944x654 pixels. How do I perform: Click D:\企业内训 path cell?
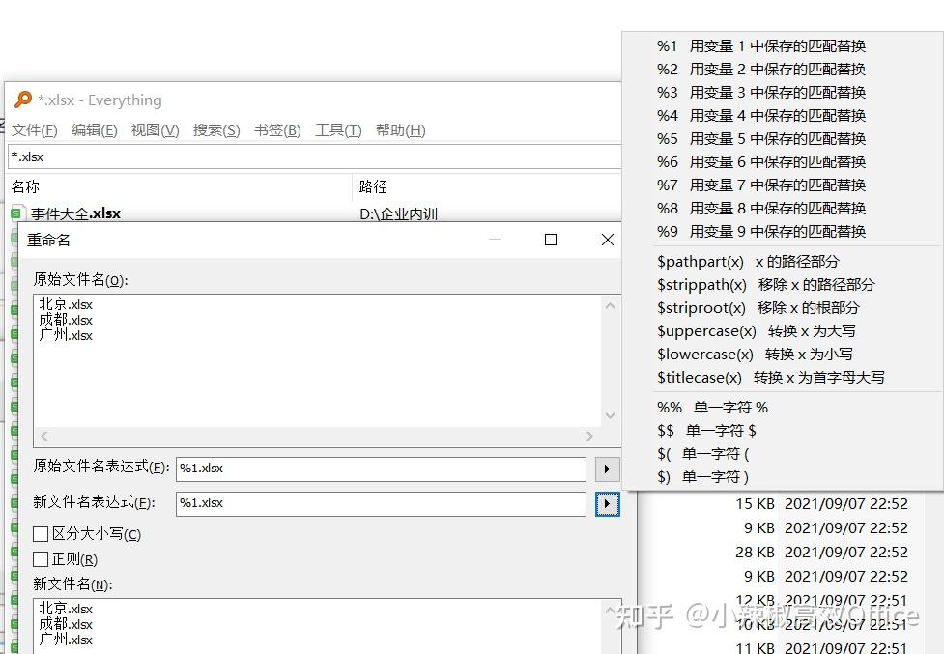click(x=398, y=214)
